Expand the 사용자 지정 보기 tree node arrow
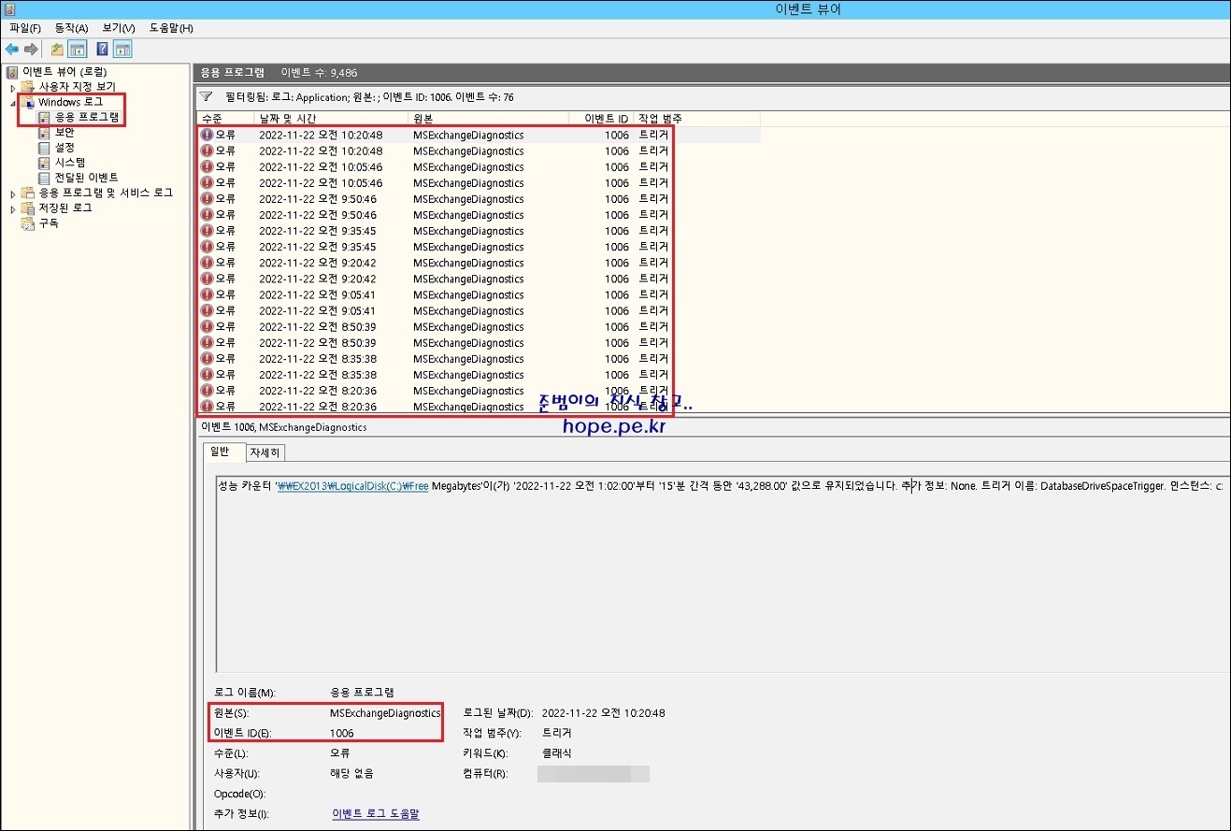Viewport: 1231px width, 831px height. coord(13,87)
